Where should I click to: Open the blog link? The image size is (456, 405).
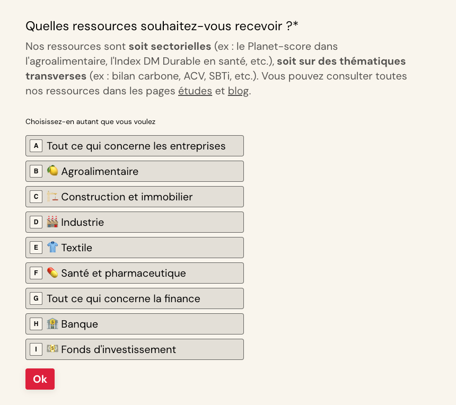tap(238, 91)
